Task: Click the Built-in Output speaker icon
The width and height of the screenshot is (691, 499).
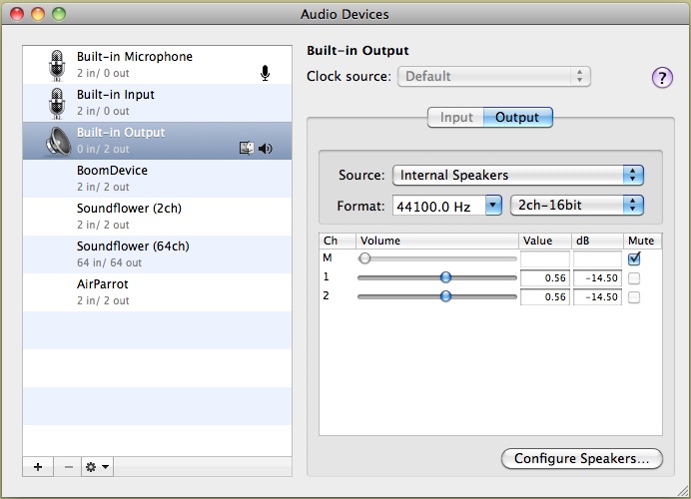Action: click(57, 141)
